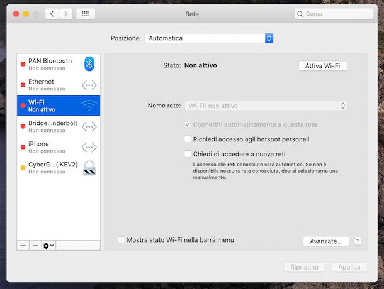Click the magnifier icon in search field
This screenshot has height=289, width=384.
[300, 14]
